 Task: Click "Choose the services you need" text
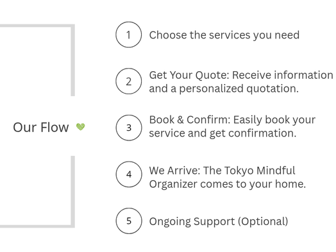(x=224, y=35)
